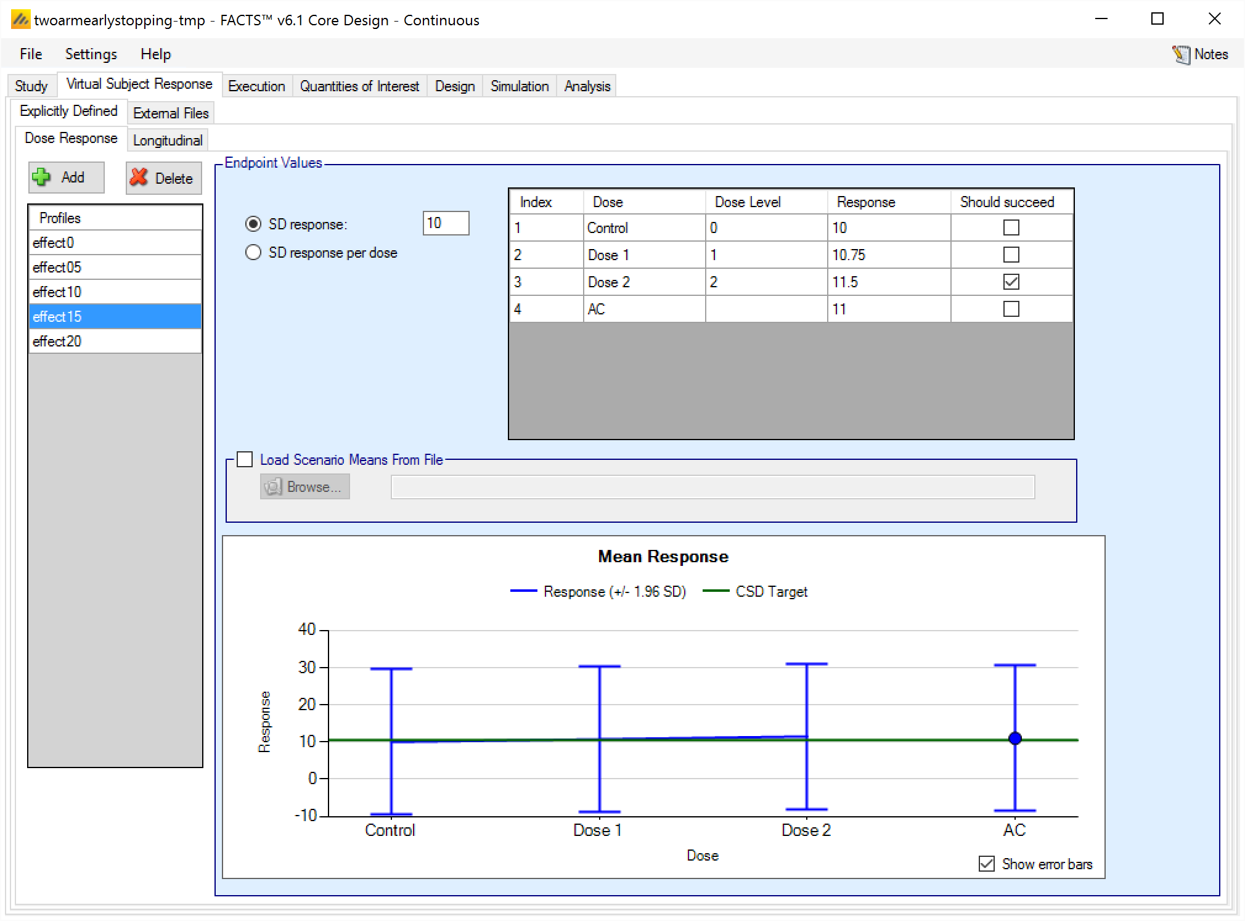Select the SD response radio button
This screenshot has height=921, width=1245.
click(x=253, y=224)
